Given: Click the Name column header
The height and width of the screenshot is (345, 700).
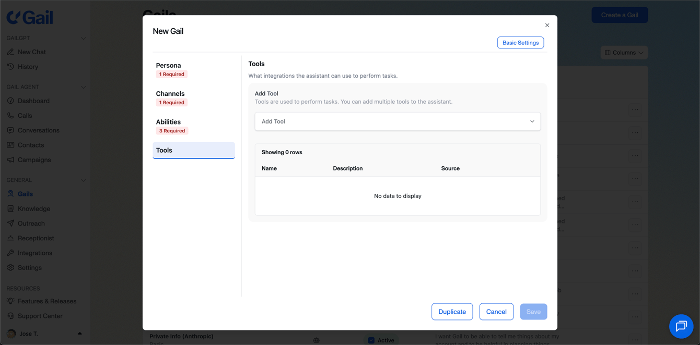Looking at the screenshot, I should [269, 168].
